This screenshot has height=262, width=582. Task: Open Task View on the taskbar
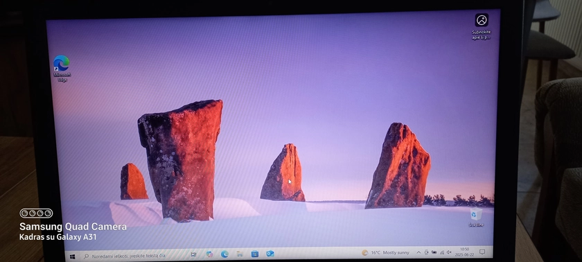(x=193, y=254)
